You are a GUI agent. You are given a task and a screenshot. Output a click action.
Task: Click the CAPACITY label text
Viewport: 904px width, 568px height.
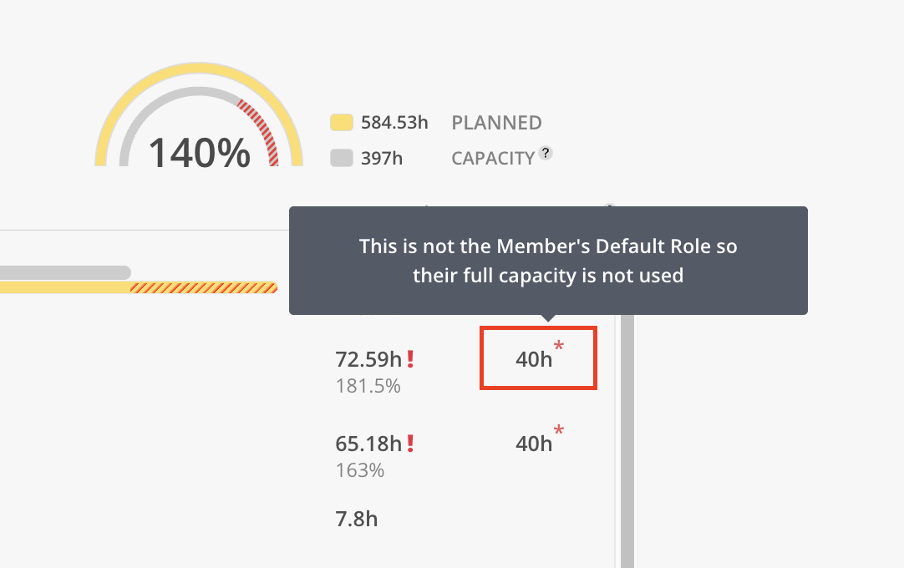(493, 158)
